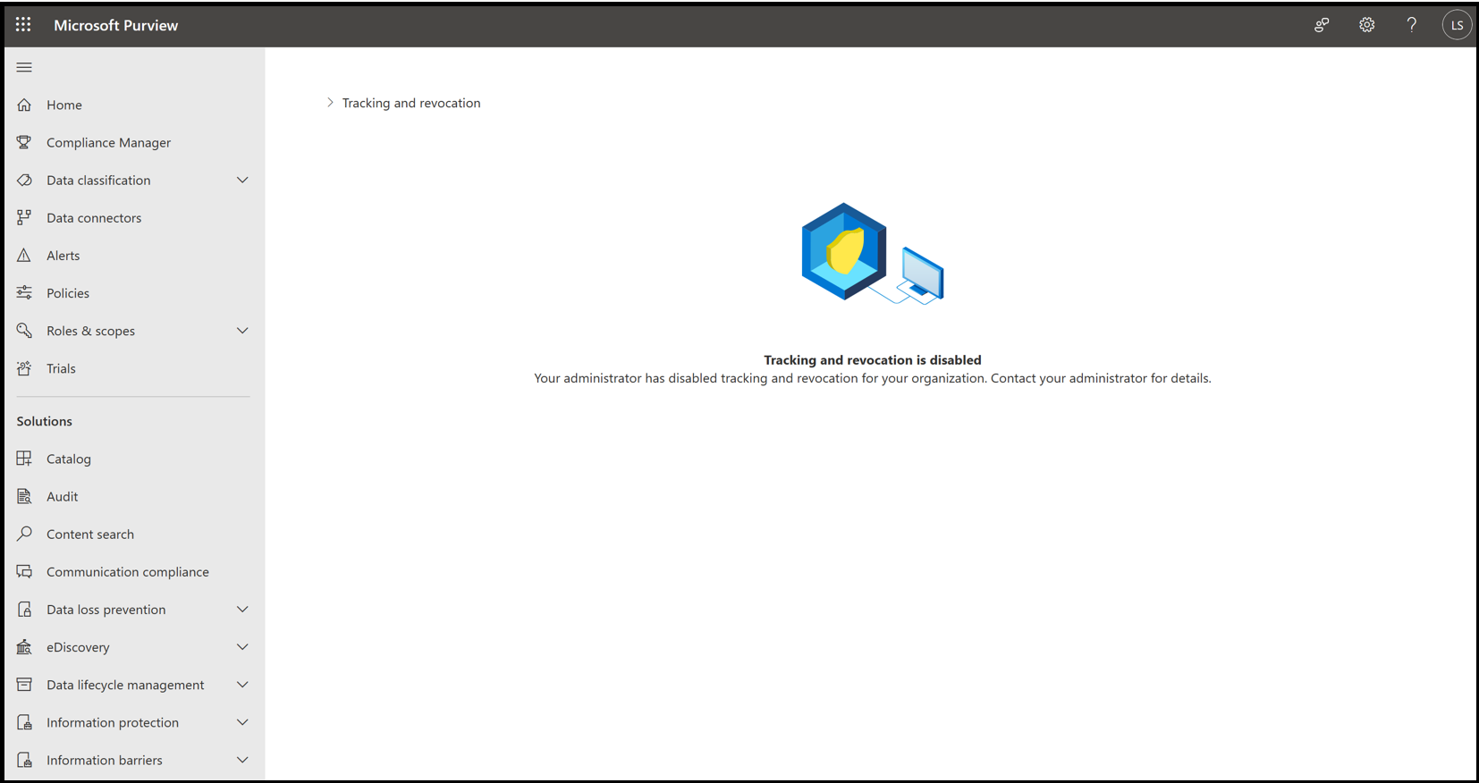Click the eDiscovery icon in sidebar

click(x=24, y=647)
